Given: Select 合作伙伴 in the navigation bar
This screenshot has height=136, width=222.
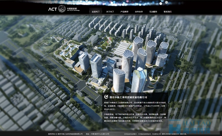Looking at the screenshot, I should click(139, 12).
